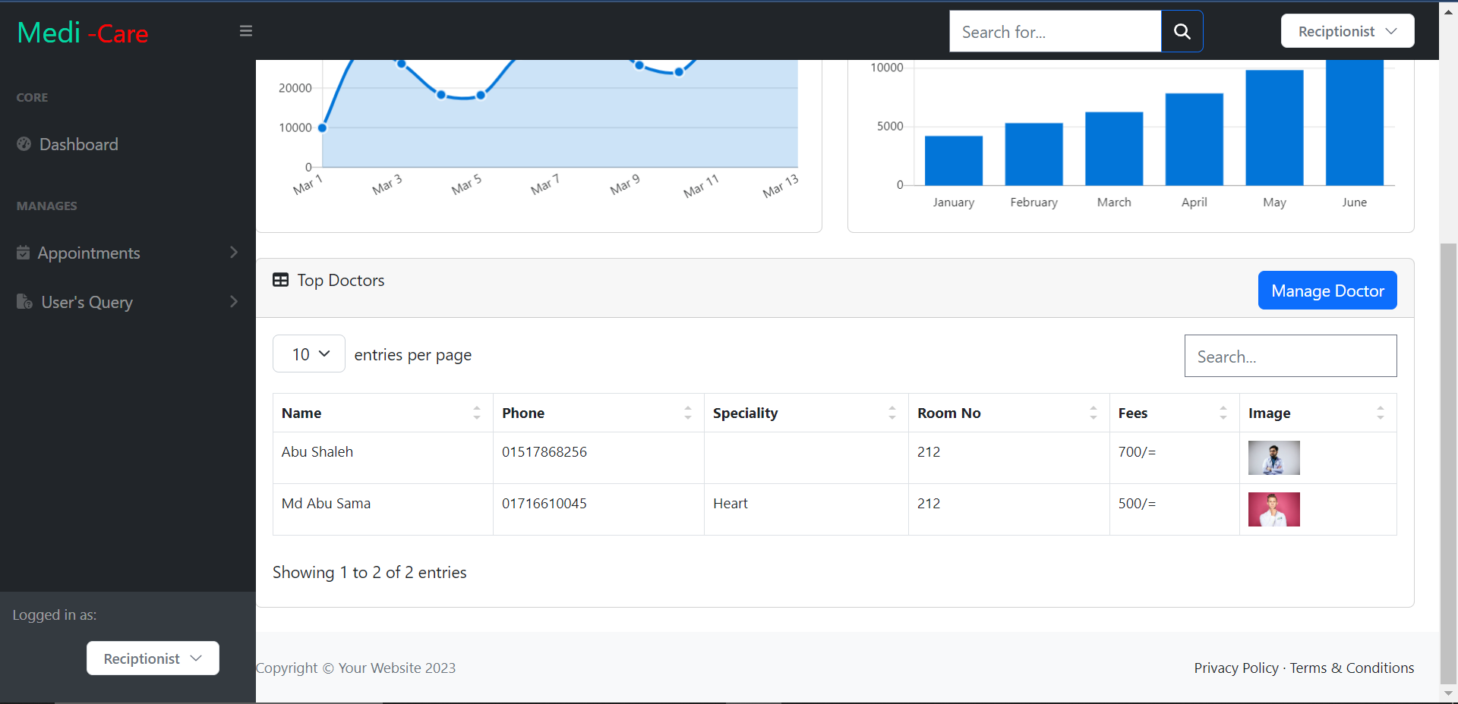
Task: Click the sort arrows on the Image column
Action: click(x=1380, y=413)
